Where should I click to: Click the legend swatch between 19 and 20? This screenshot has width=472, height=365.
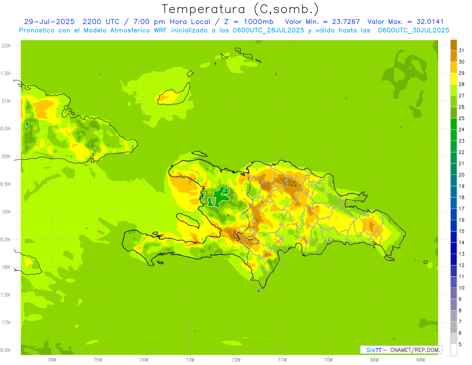tap(454, 180)
